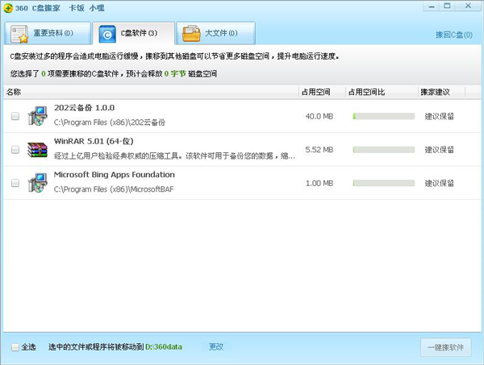The height and width of the screenshot is (365, 484).
Task: Sort by the 占用空间 column header
Action: tap(322, 92)
